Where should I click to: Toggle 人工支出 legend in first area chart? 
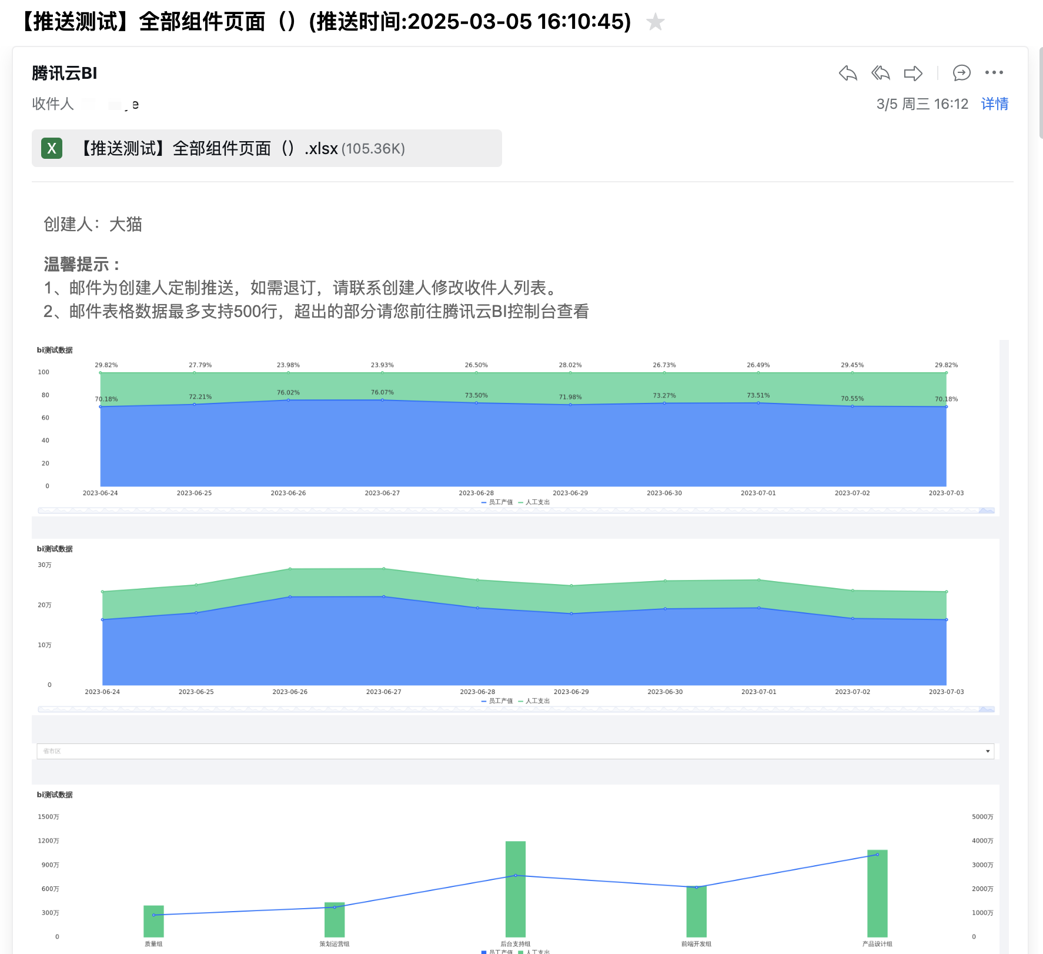534,502
